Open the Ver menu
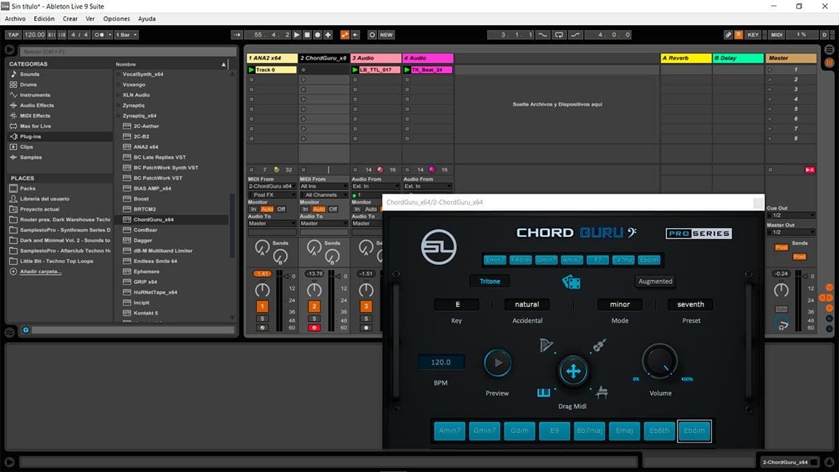This screenshot has height=472, width=839. 91,19
